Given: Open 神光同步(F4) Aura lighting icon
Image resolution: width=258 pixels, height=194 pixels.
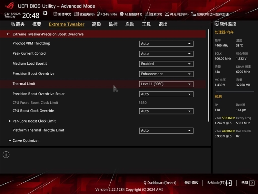Looking at the screenshot, I should 167,14.
